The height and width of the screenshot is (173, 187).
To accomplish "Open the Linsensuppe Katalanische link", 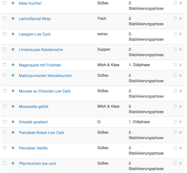I will 41,49.
